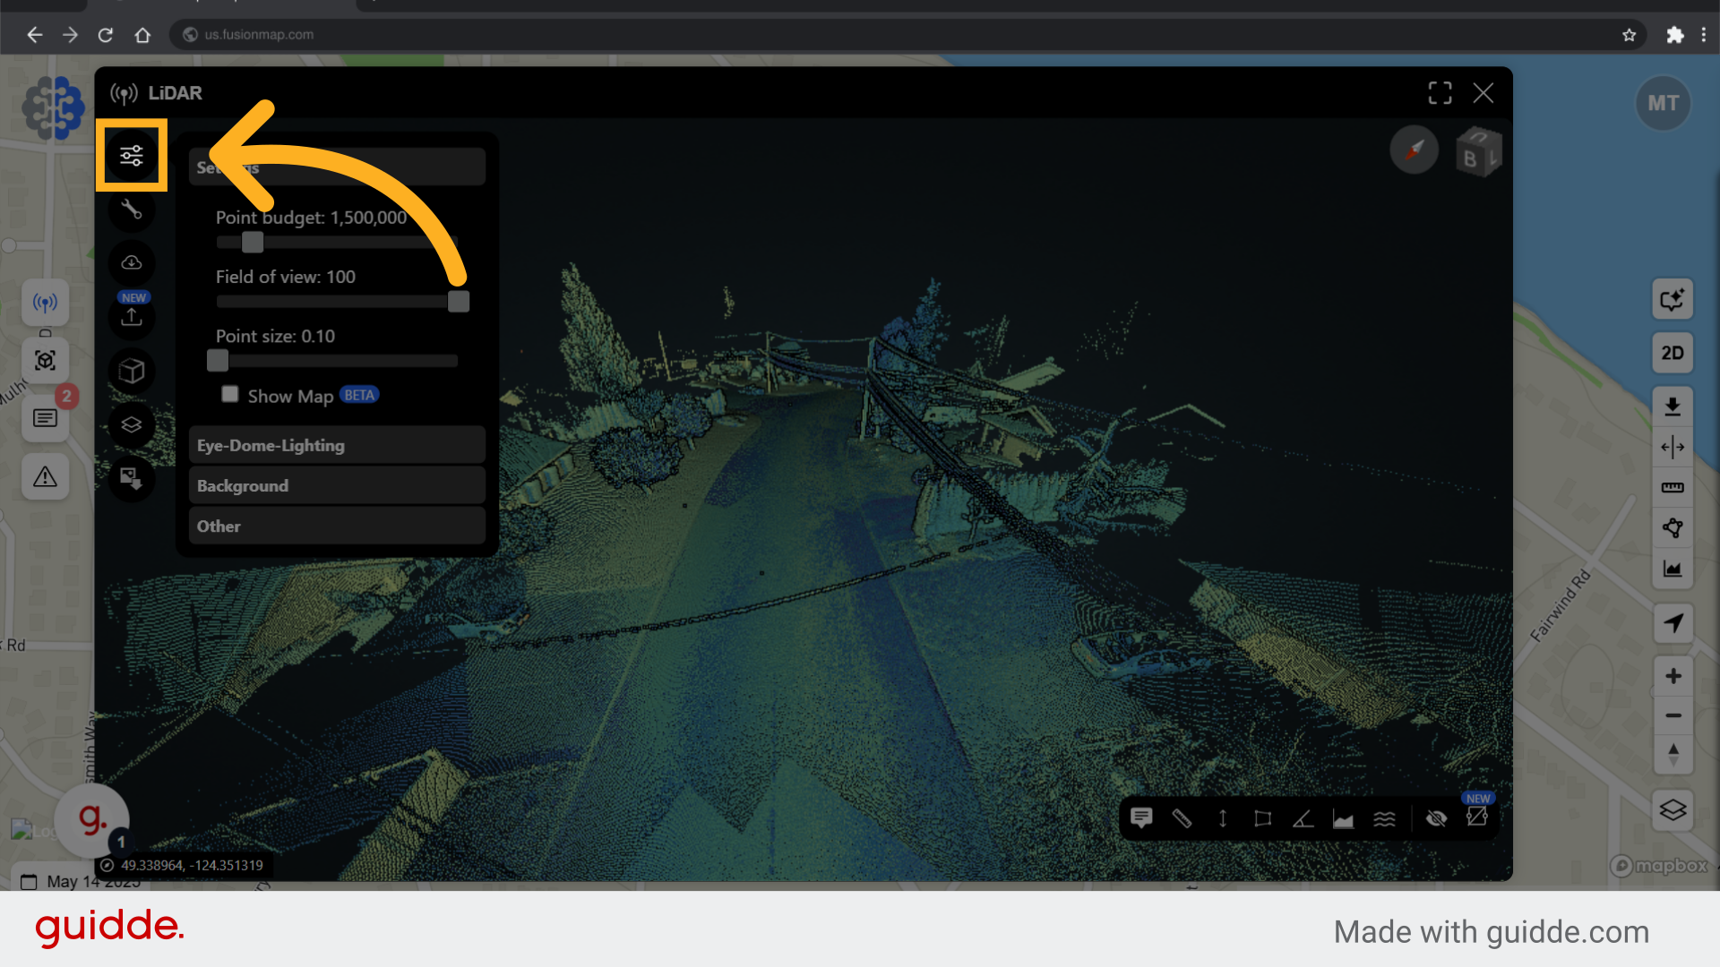This screenshot has width=1720, height=967.
Task: Click the map ruler measure icon
Action: [x=1673, y=487]
